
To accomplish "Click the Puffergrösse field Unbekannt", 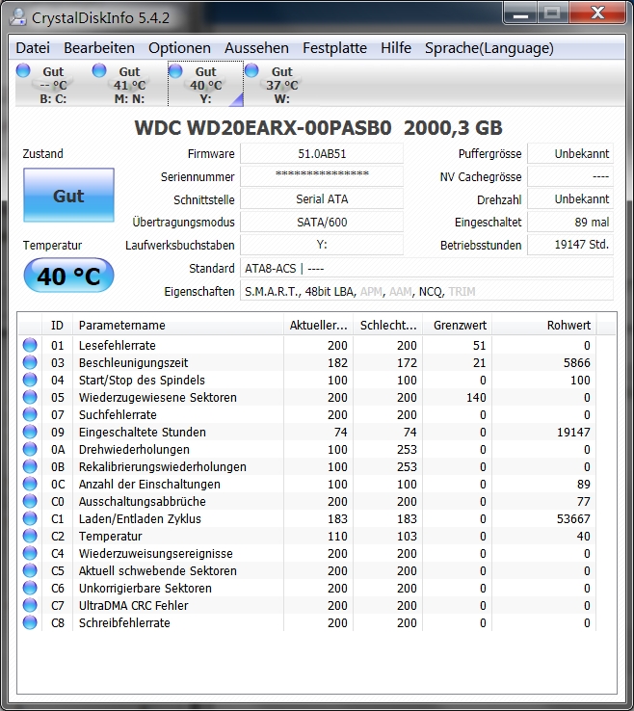I will pyautogui.click(x=570, y=153).
